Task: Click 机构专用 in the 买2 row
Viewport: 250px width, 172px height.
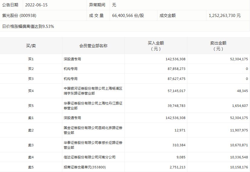Action: [x=71, y=69]
